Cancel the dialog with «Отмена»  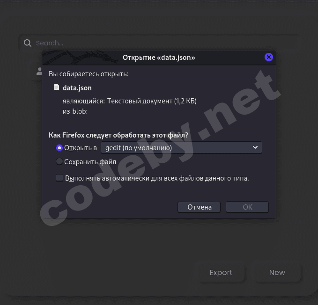199,207
